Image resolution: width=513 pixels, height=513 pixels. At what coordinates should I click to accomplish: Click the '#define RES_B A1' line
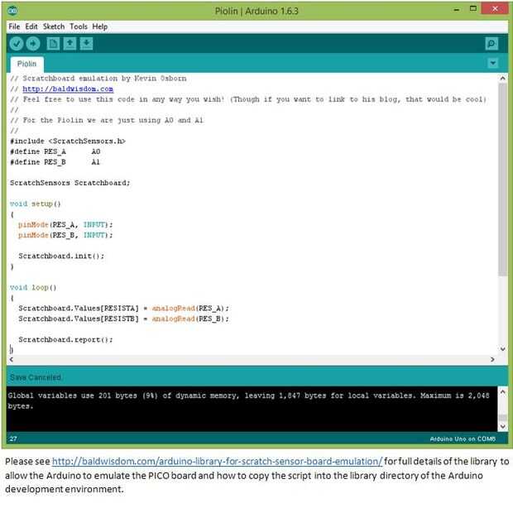click(x=55, y=162)
